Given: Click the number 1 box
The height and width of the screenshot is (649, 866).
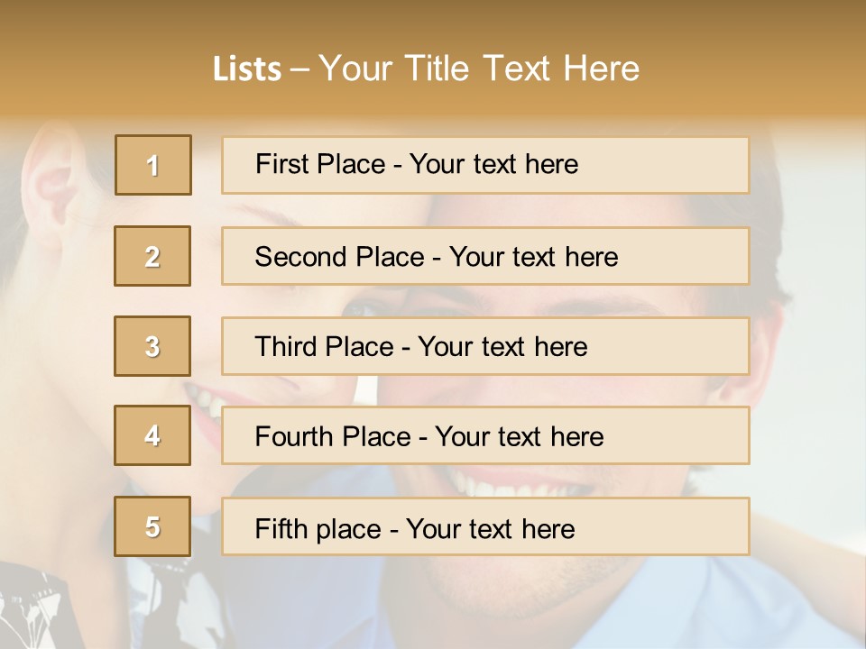Looking at the screenshot, I should point(153,165).
